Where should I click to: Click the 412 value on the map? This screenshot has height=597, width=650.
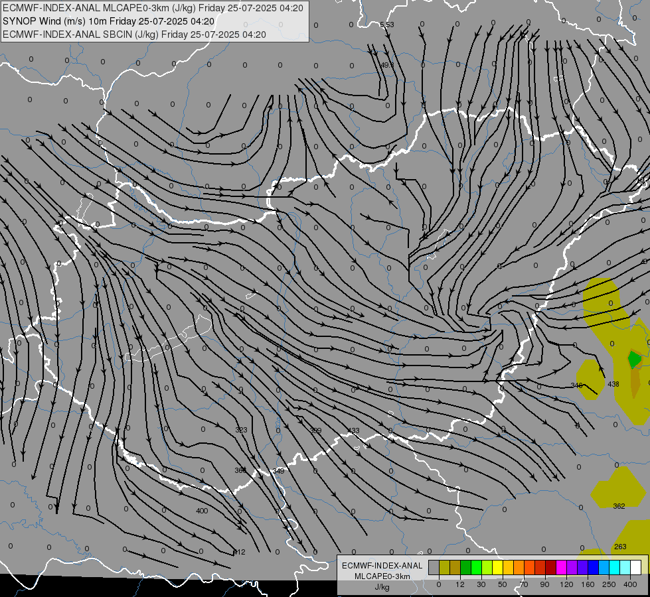(x=239, y=552)
